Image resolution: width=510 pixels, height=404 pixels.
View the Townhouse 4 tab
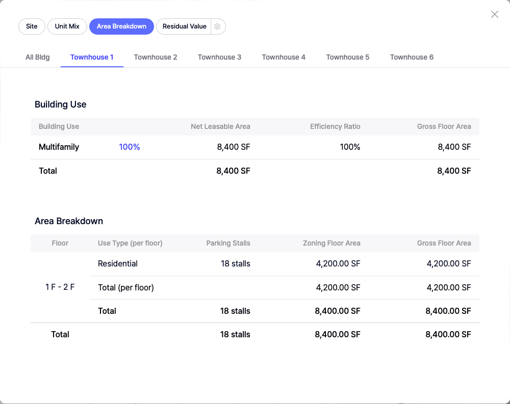click(284, 57)
